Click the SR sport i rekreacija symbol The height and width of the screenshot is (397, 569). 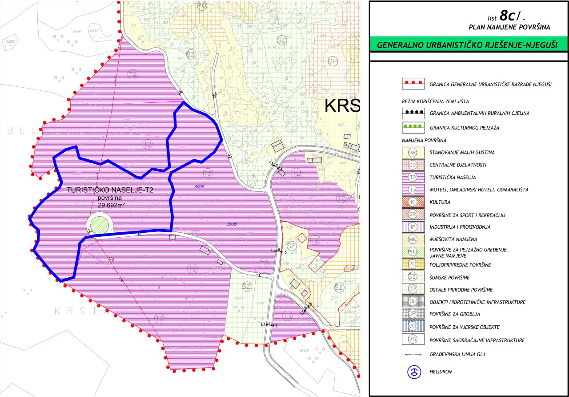[413, 214]
